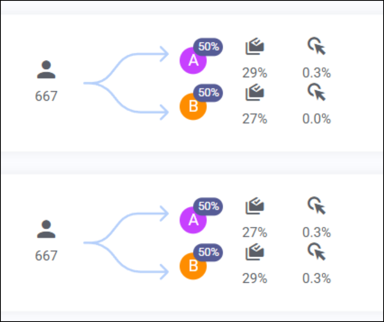Click the 50% badge on variant B in bottom test
The image size is (384, 322).
208,253
